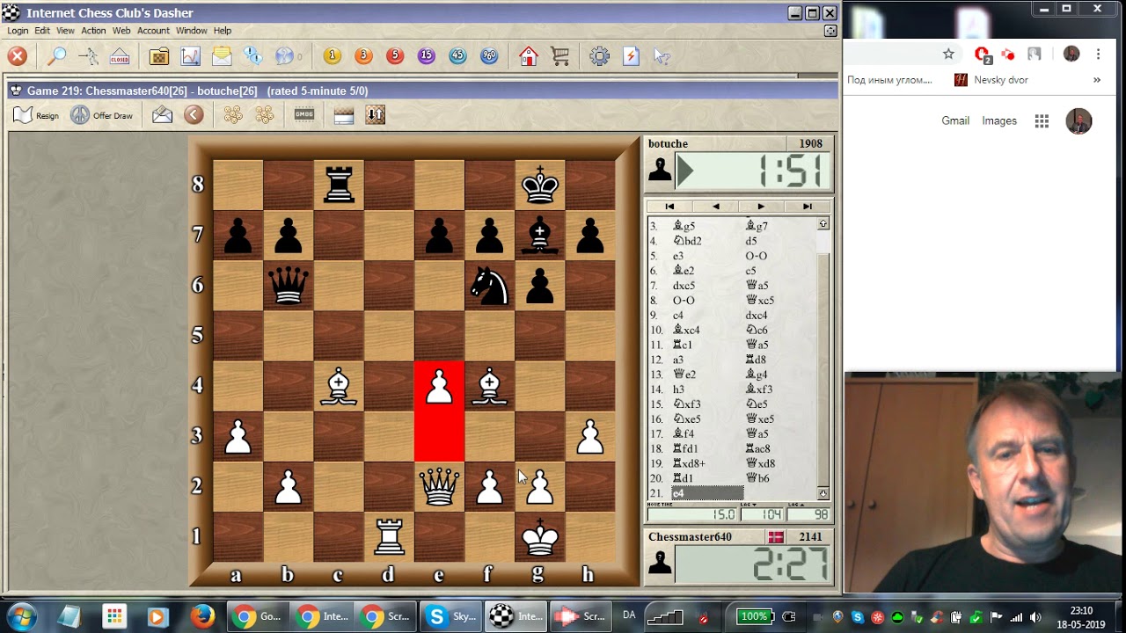Click player name Chessmaster640
Screen dimensions: 1126x633
click(690, 536)
